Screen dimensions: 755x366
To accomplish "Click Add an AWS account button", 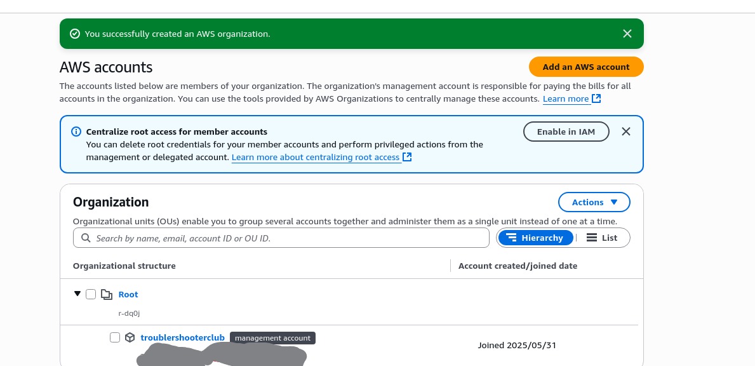I will point(586,67).
